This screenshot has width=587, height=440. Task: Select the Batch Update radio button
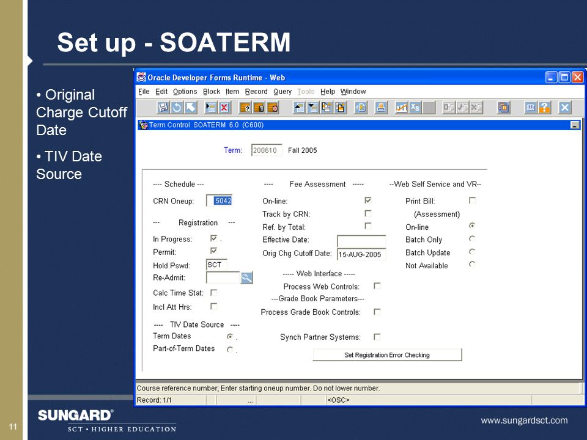coord(472,251)
